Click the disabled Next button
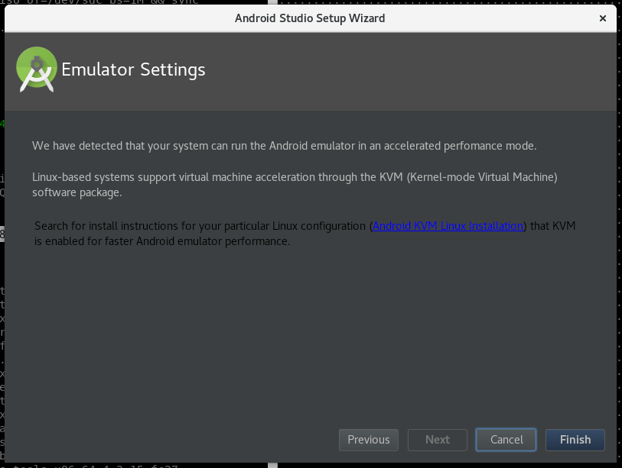Viewport: 622px width, 468px height. [x=437, y=440]
